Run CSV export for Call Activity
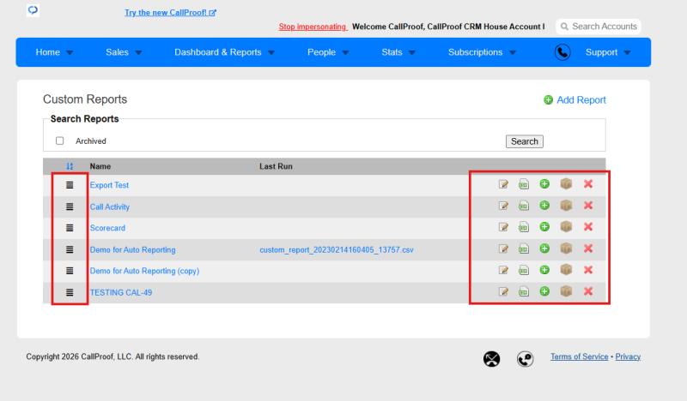 coord(524,206)
